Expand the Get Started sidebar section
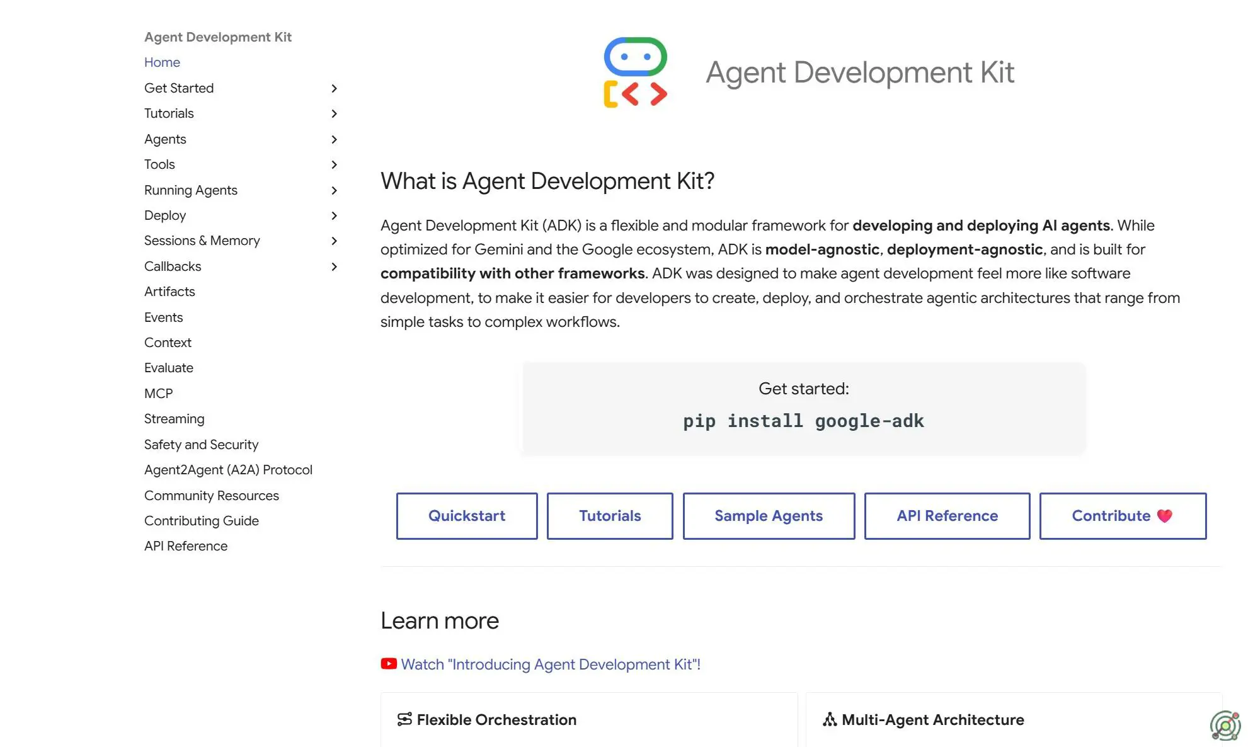 tap(334, 88)
